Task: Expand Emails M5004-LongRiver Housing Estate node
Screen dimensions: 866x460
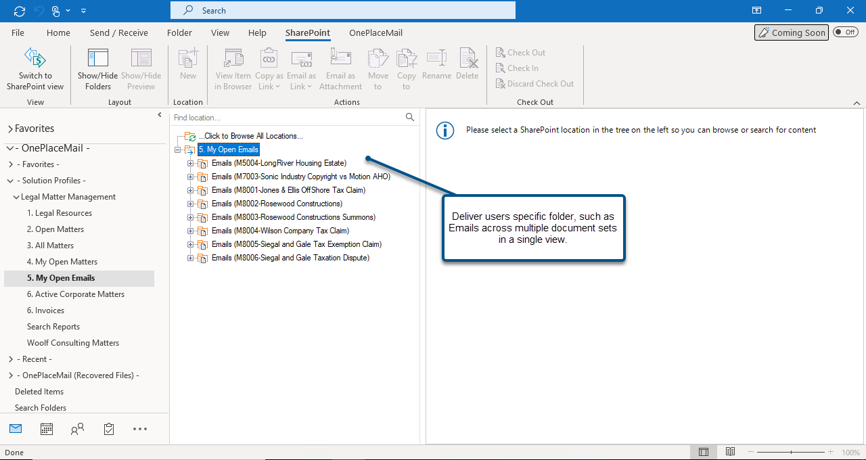Action: [x=191, y=163]
